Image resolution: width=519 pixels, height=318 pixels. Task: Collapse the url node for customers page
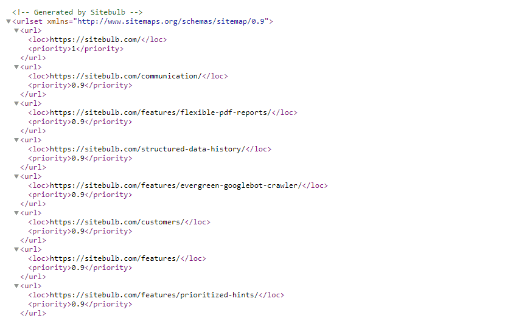(16, 213)
